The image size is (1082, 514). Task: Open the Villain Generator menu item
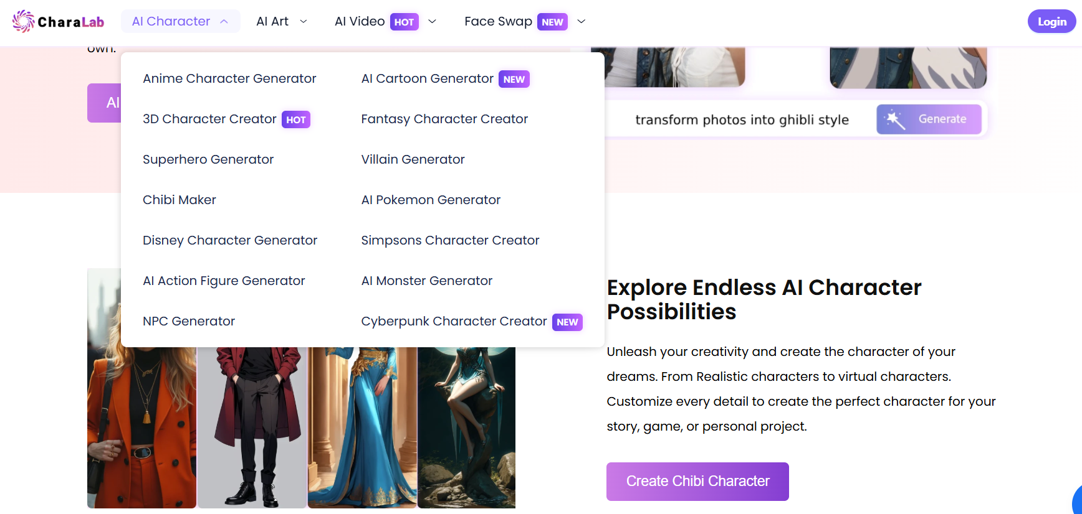click(413, 159)
